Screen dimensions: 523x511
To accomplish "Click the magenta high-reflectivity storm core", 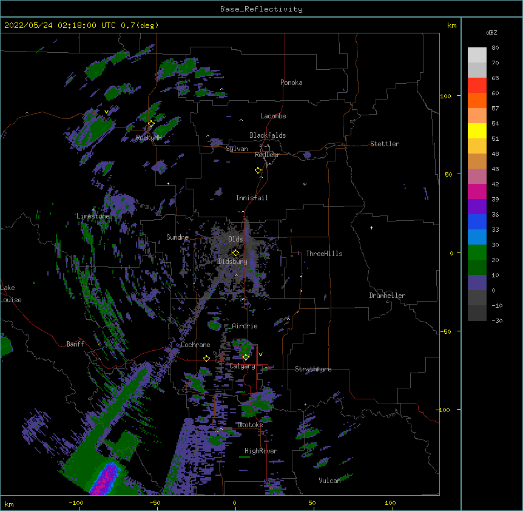I will point(106,479).
